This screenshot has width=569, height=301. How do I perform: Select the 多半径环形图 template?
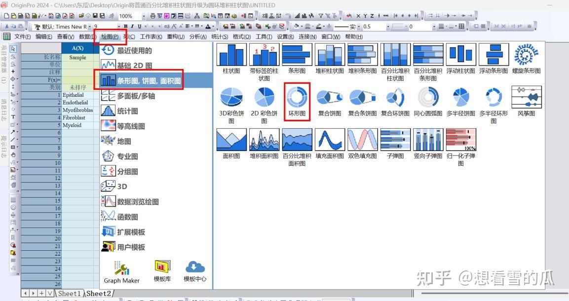click(x=493, y=105)
